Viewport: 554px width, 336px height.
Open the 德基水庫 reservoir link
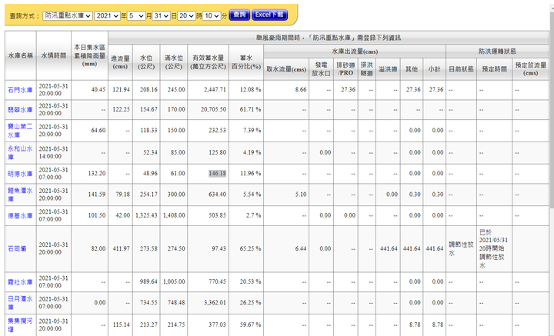20,215
